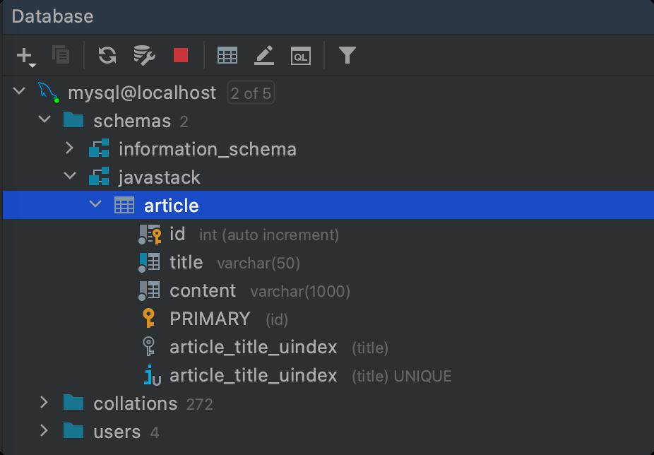The width and height of the screenshot is (654, 455).
Task: Select the article_title_uindex UNIQUE index
Action: pos(254,375)
